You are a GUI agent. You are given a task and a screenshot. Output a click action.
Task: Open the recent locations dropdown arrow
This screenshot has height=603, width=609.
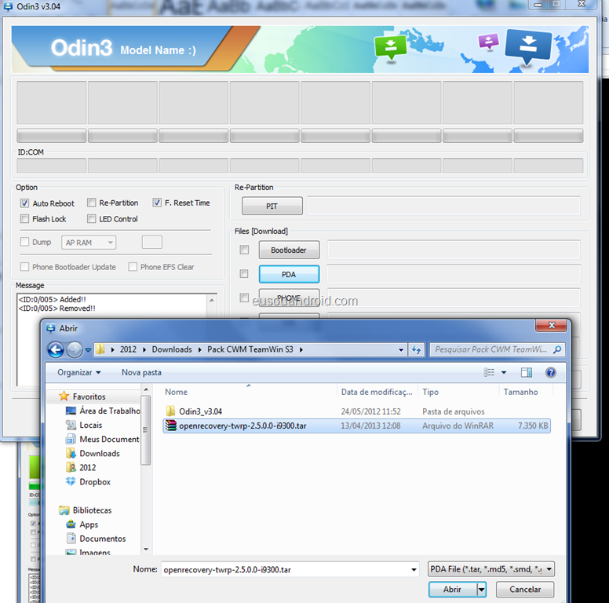pyautogui.click(x=88, y=349)
